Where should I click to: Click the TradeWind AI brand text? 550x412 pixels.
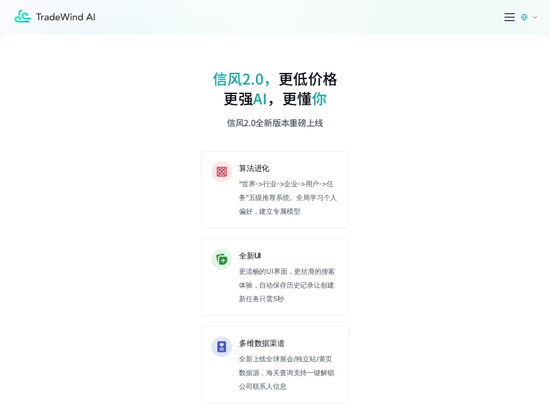[x=66, y=17]
